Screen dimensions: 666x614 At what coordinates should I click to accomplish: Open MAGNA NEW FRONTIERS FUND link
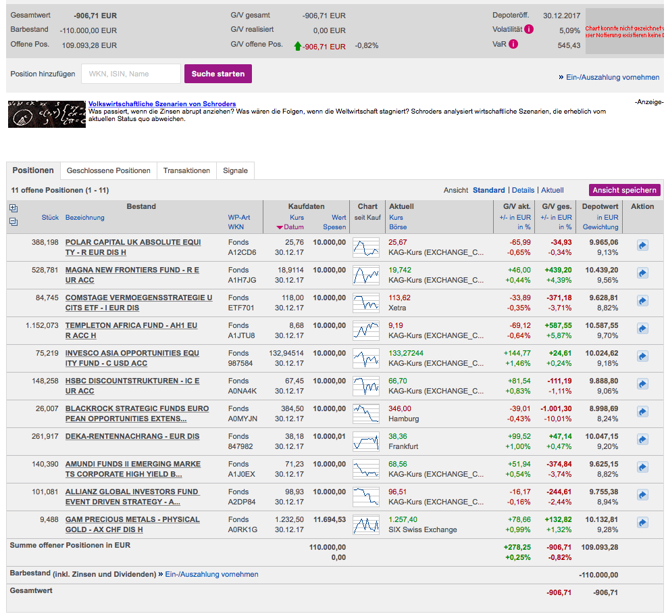pos(132,275)
